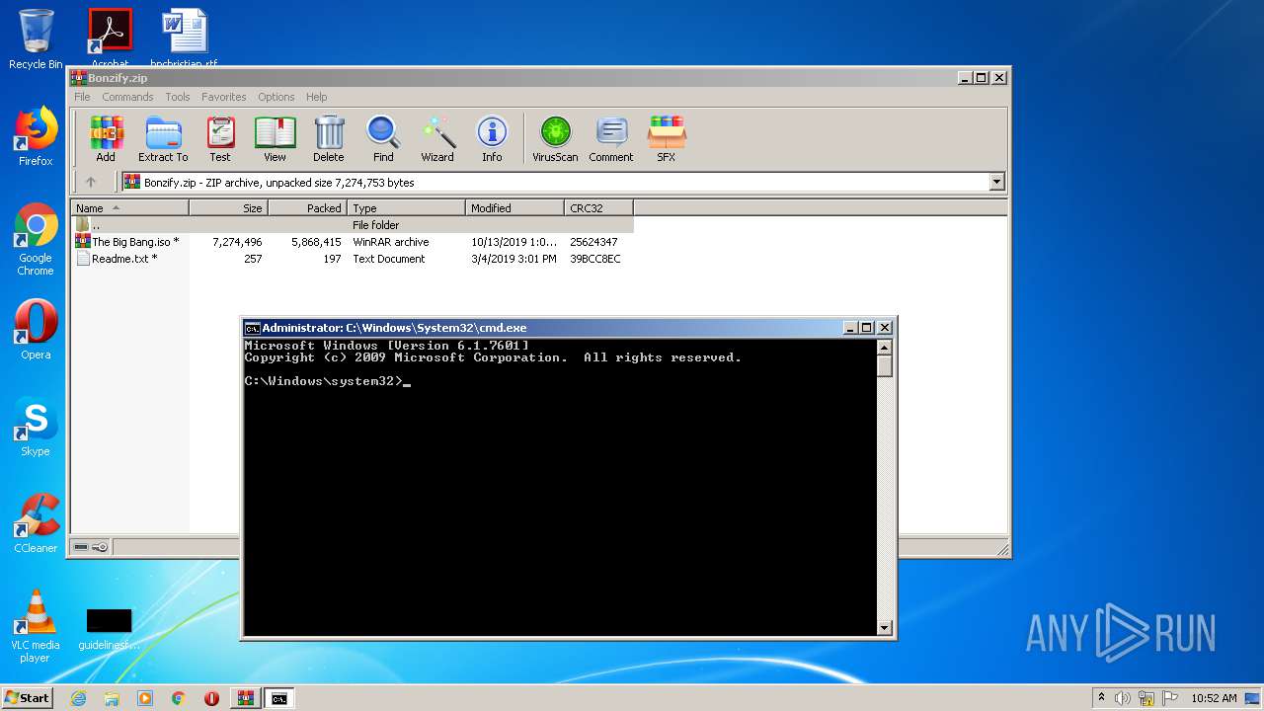Expand the archive path dropdown
Image resolution: width=1264 pixels, height=711 pixels.
tap(996, 182)
